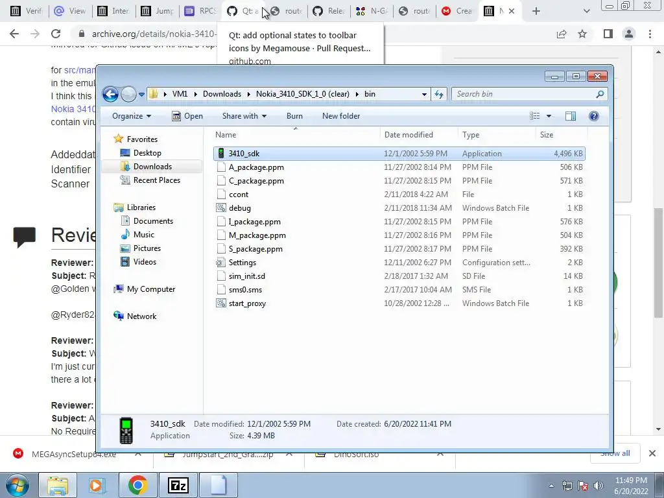The width and height of the screenshot is (664, 498).
Task: Open Windows Media Player from taskbar
Action: [97, 485]
